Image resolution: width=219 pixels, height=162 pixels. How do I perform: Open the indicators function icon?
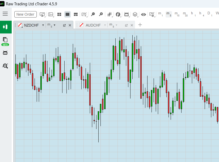tap(118, 14)
